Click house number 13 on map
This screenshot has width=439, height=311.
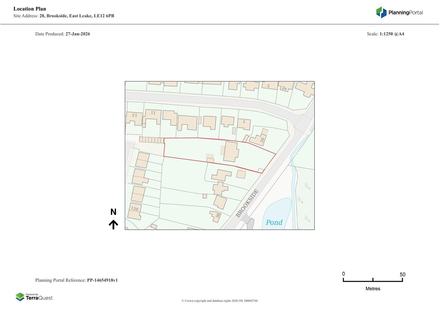click(x=134, y=115)
